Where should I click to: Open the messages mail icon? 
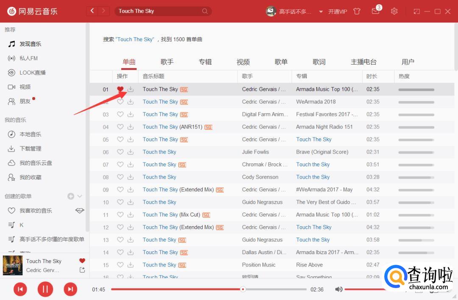[x=375, y=11]
